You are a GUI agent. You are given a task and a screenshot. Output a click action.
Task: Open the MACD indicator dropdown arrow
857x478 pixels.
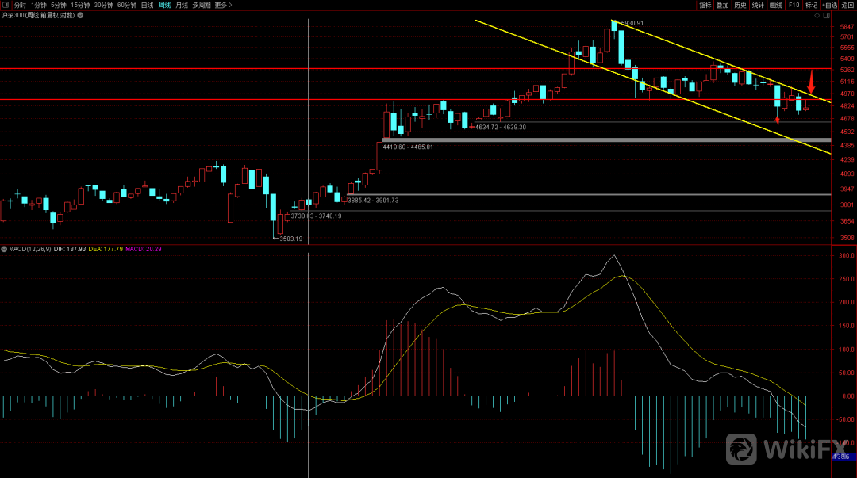click(x=3, y=249)
